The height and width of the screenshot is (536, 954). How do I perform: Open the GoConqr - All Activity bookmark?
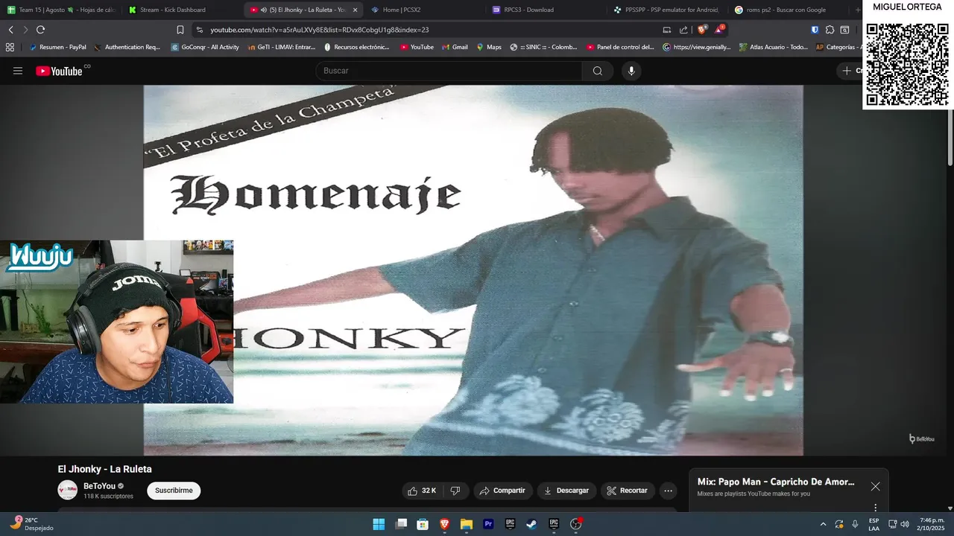pyautogui.click(x=205, y=47)
